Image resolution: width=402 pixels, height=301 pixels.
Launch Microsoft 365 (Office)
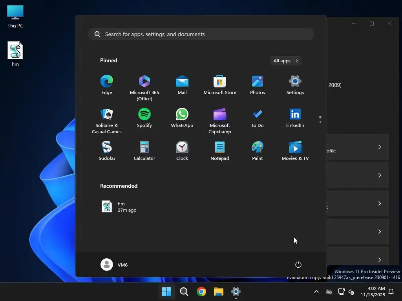(144, 88)
